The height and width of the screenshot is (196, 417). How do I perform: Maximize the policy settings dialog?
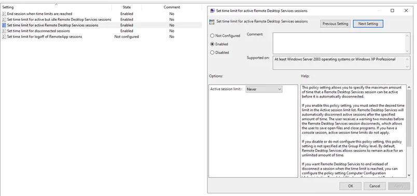(x=392, y=11)
